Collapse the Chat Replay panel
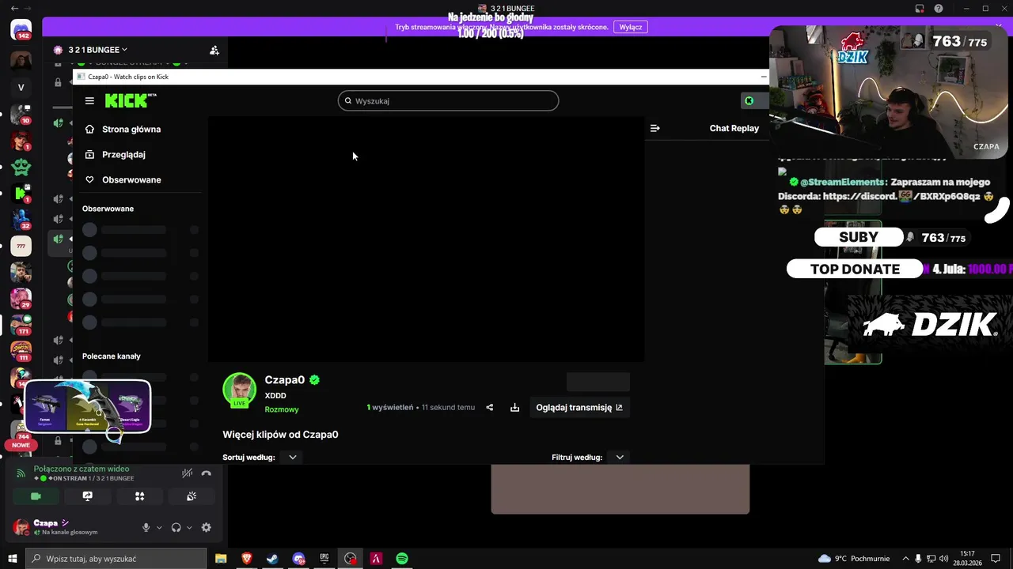 pyautogui.click(x=654, y=128)
